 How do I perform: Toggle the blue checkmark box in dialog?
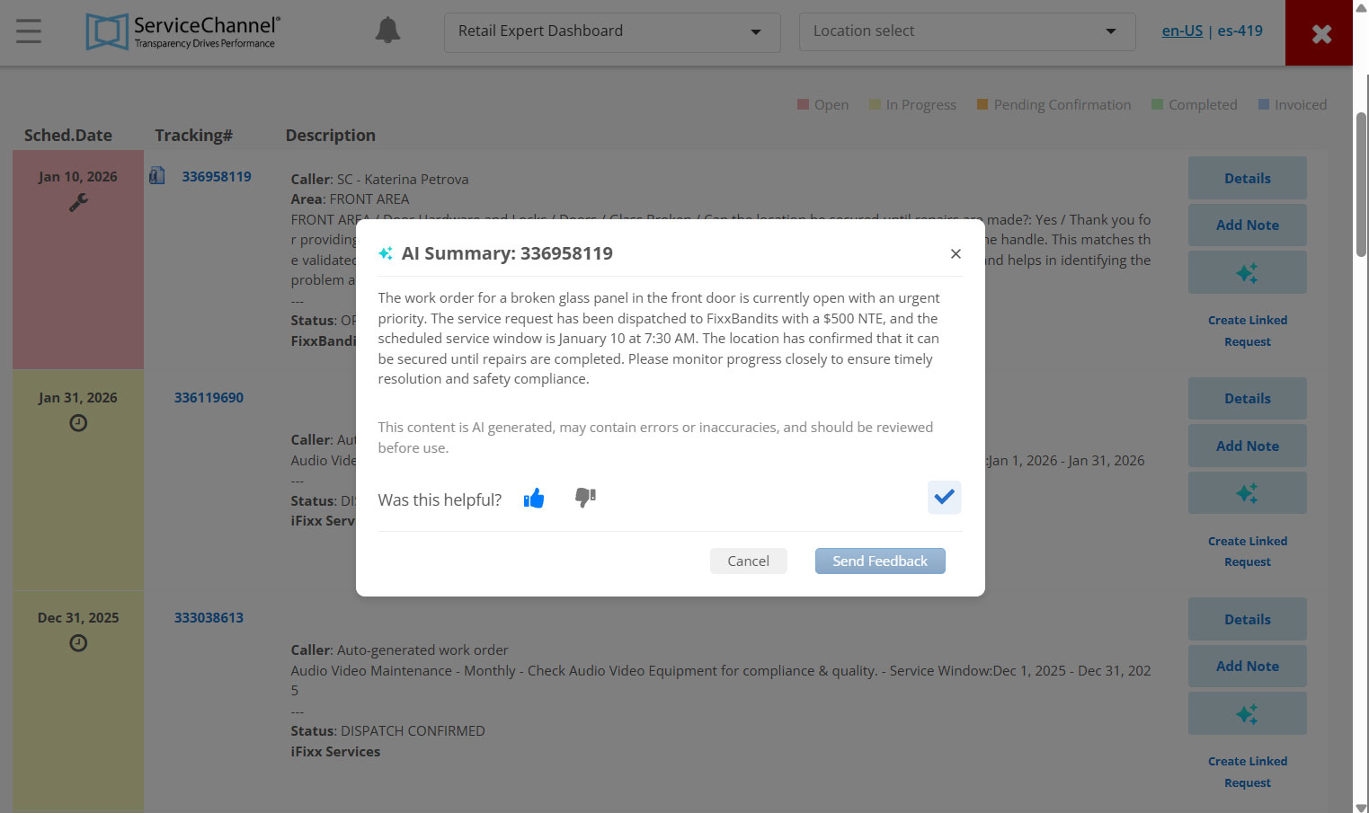[x=944, y=497]
